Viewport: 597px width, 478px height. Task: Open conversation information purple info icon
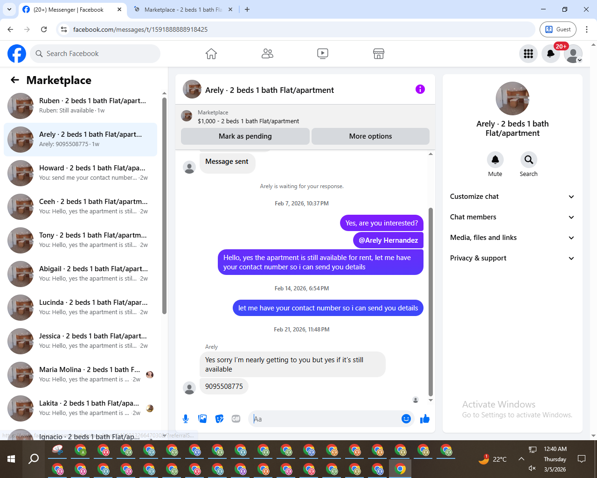pos(420,89)
